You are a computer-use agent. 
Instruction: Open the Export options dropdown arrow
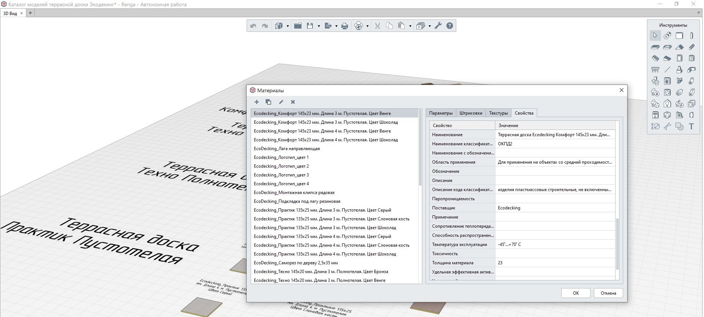pos(336,26)
